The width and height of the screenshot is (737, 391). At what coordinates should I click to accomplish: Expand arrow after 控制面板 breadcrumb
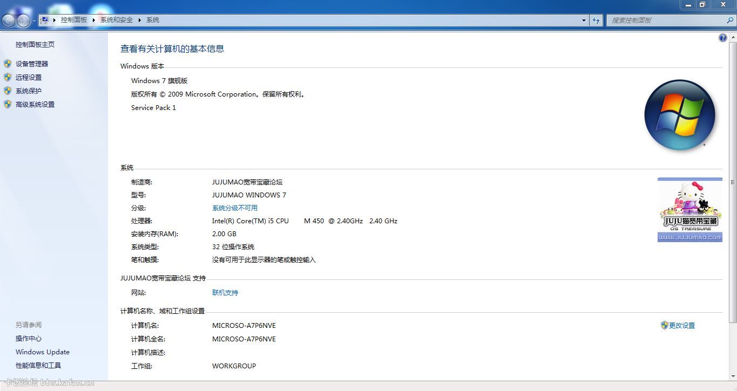click(94, 20)
